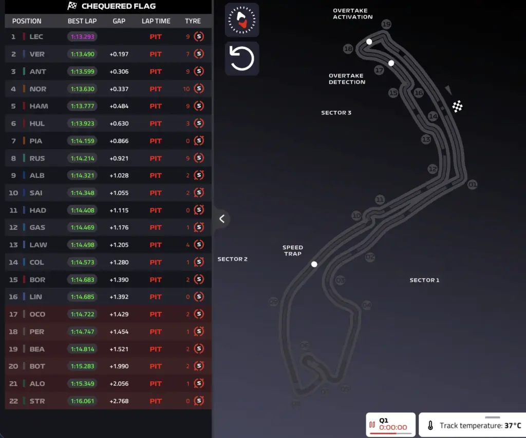The height and width of the screenshot is (438, 526).
Task: Click the turn 01 marker on the map
Action: pyautogui.click(x=473, y=184)
